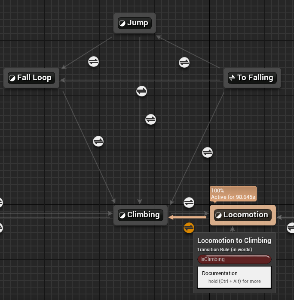Select the To Falling conduit node label

[255, 78]
